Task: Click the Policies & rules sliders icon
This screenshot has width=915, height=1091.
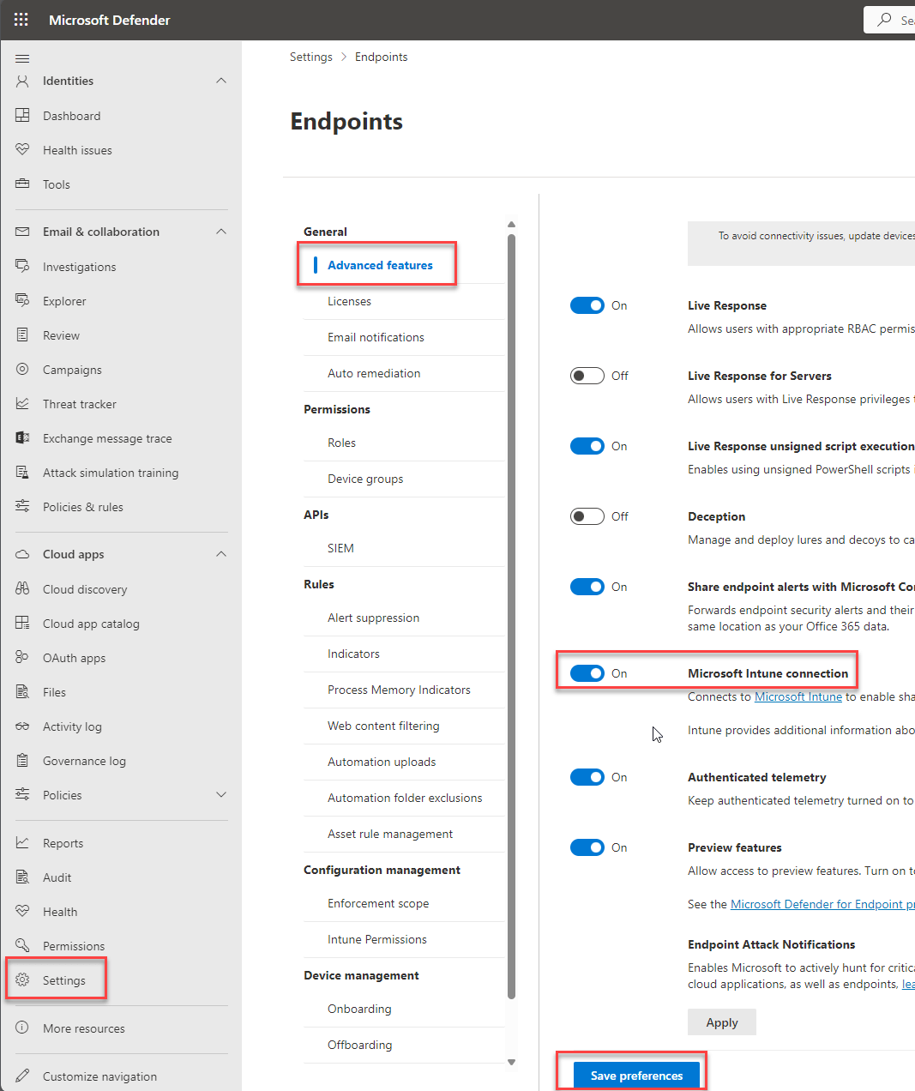Action: click(x=22, y=507)
